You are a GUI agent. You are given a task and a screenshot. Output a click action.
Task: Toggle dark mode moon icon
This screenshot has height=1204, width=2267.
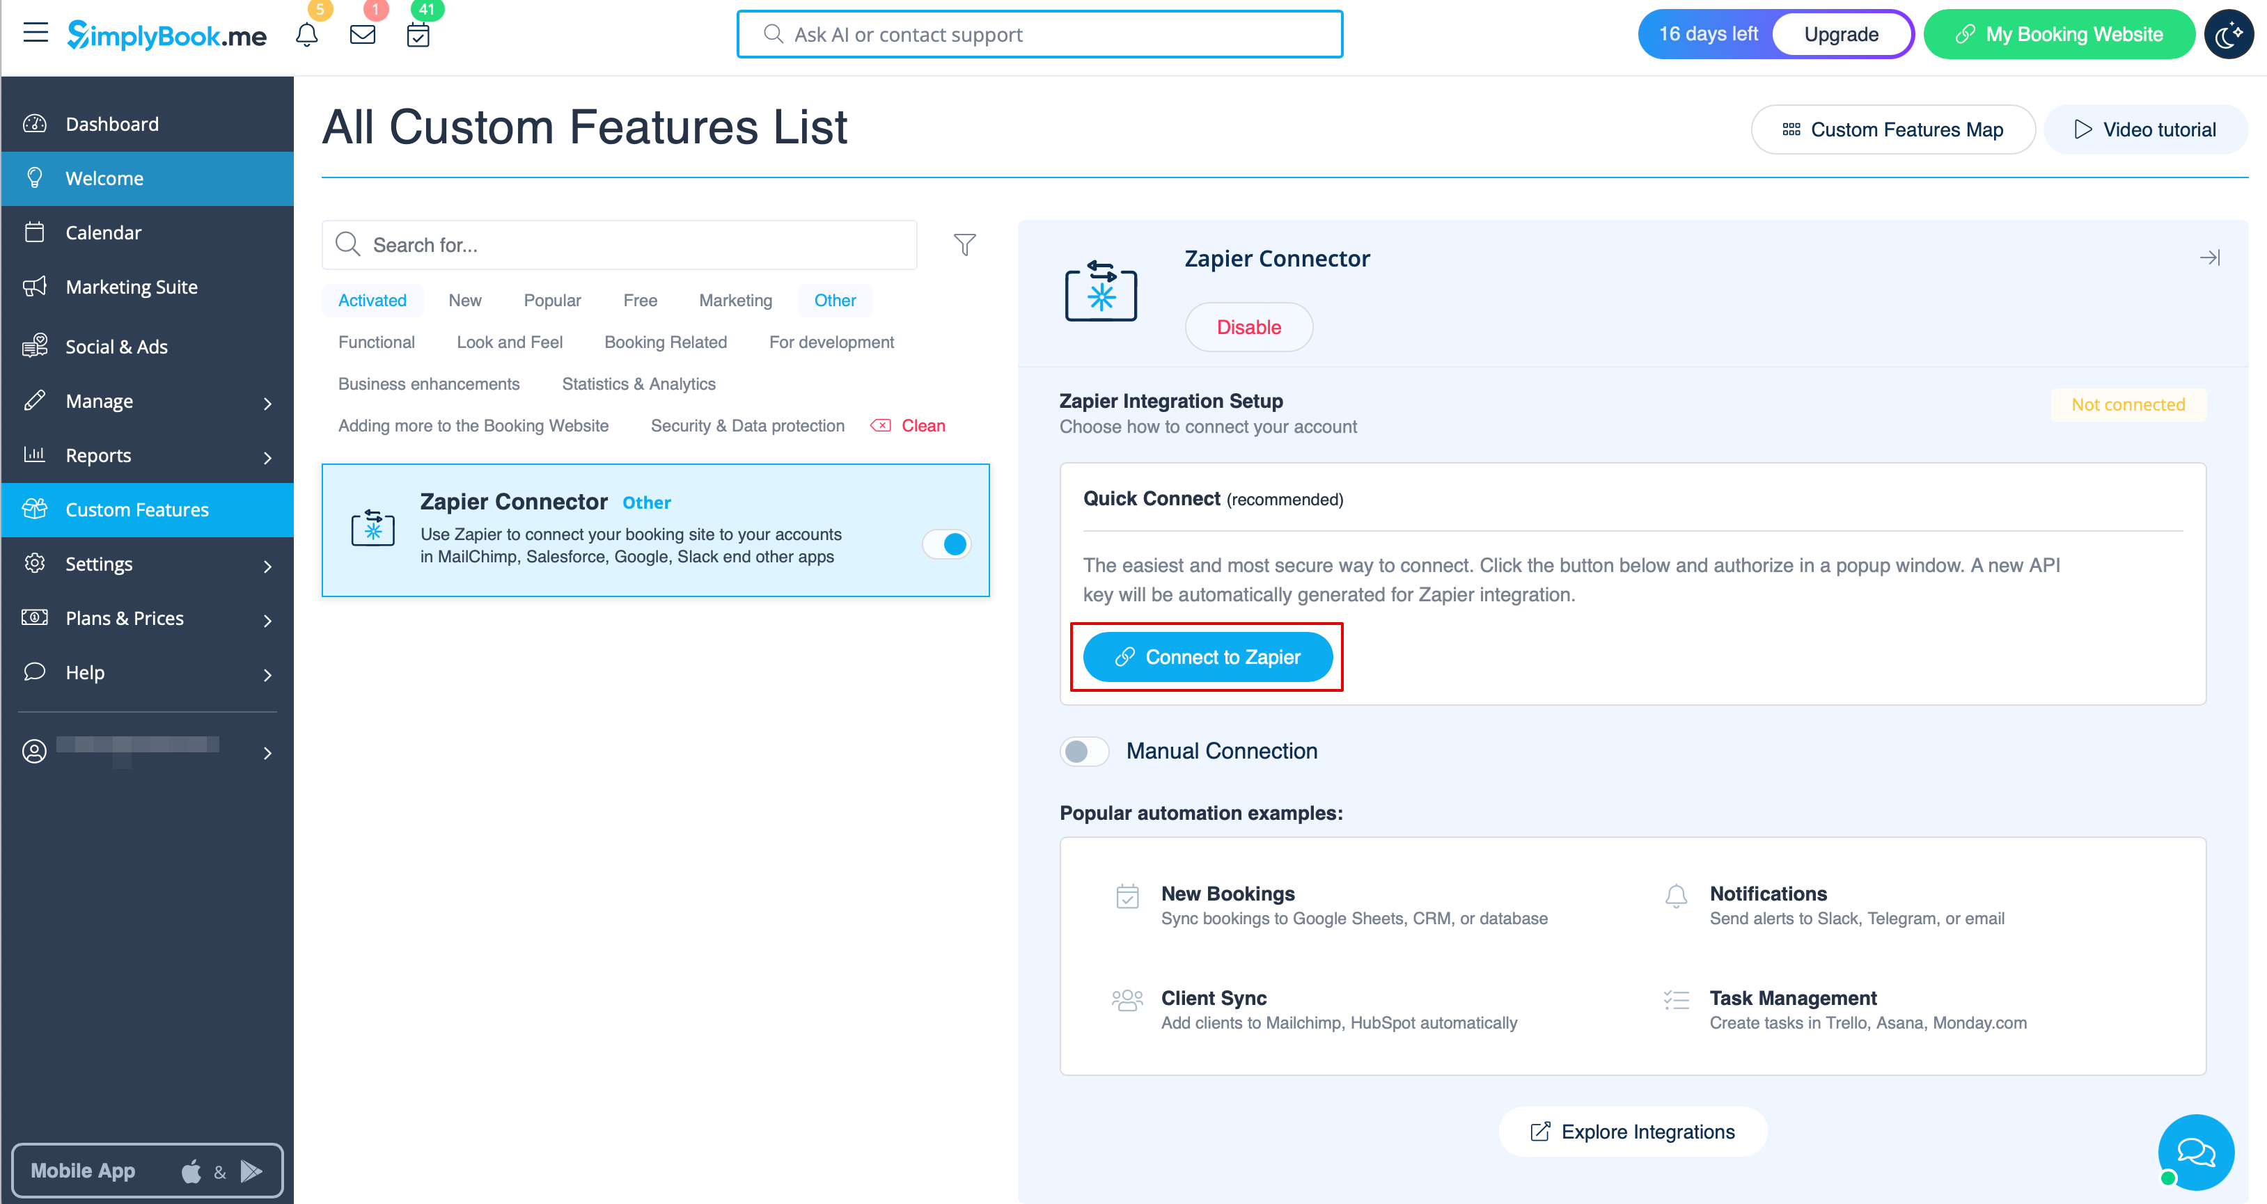click(2228, 34)
